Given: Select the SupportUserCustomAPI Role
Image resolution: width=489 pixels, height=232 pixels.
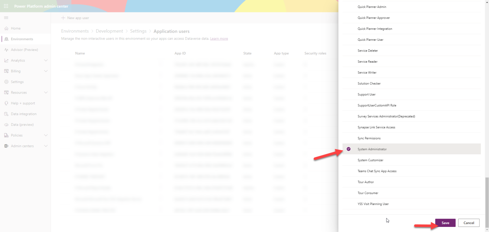Looking at the screenshot, I should [412, 105].
